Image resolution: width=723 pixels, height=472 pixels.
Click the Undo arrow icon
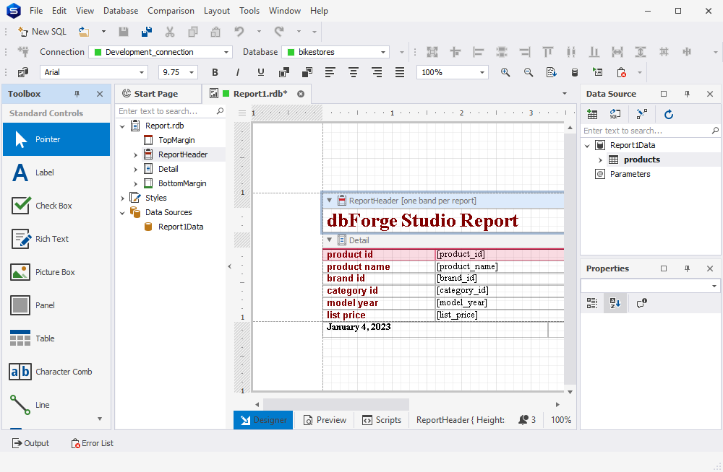click(239, 32)
